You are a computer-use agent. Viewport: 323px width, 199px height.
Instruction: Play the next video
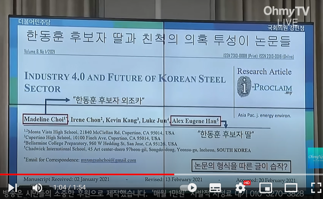pos(12,188)
